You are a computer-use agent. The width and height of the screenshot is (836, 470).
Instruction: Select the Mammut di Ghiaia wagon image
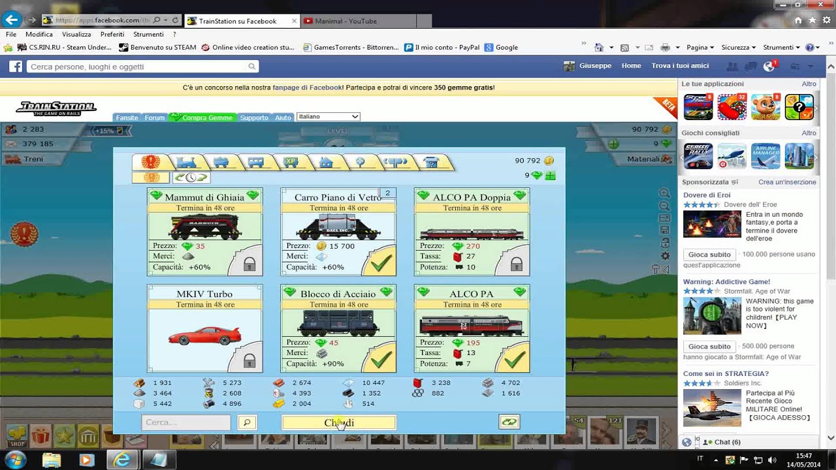pos(204,227)
